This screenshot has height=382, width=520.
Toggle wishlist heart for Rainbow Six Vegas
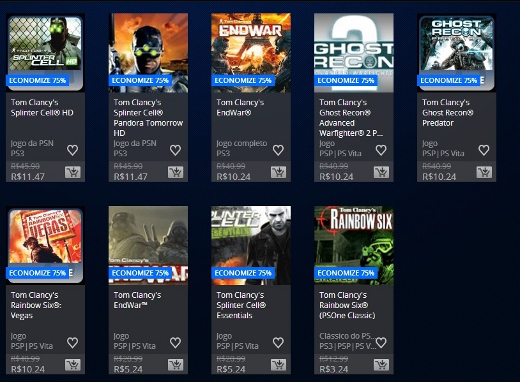click(72, 342)
